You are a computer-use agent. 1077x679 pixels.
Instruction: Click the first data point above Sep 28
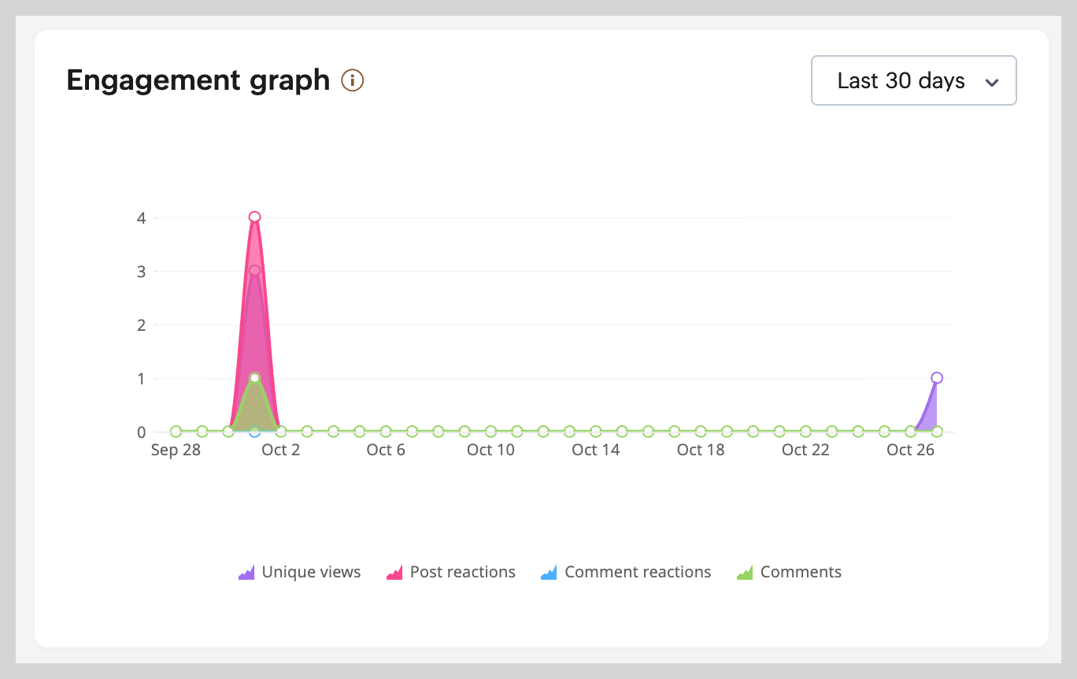click(x=176, y=432)
